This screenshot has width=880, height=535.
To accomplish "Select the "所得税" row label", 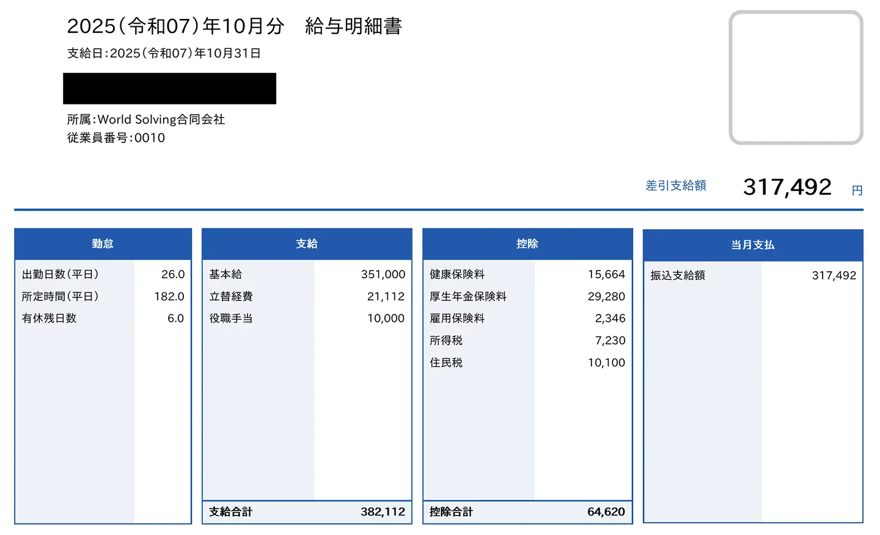I will tap(446, 340).
